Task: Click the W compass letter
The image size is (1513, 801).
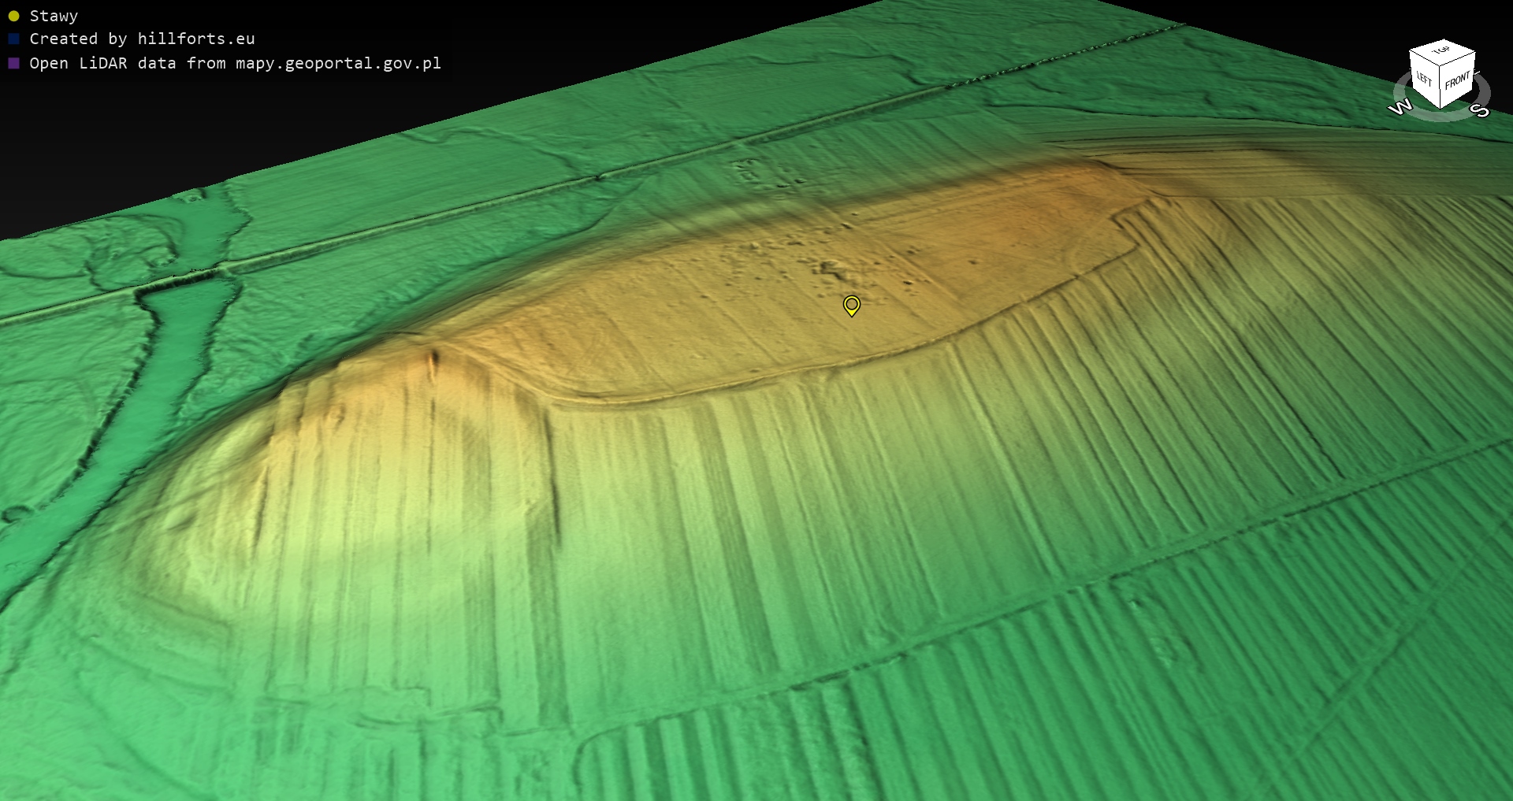Action: pos(1400,107)
